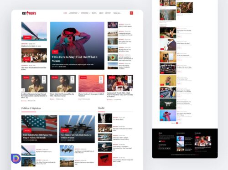Screen dimensions: 228x170
Task: Open palm tree thumbnail under Politics
Action: (28, 162)
